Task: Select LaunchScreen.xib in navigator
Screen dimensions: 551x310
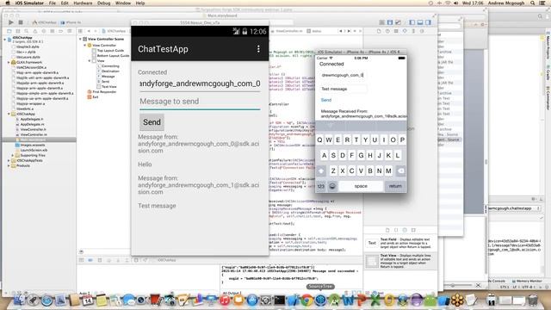Action: 34,150
